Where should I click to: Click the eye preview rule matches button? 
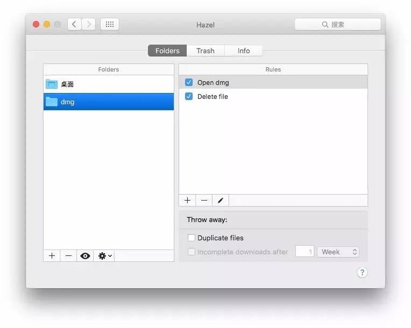pyautogui.click(x=85, y=256)
